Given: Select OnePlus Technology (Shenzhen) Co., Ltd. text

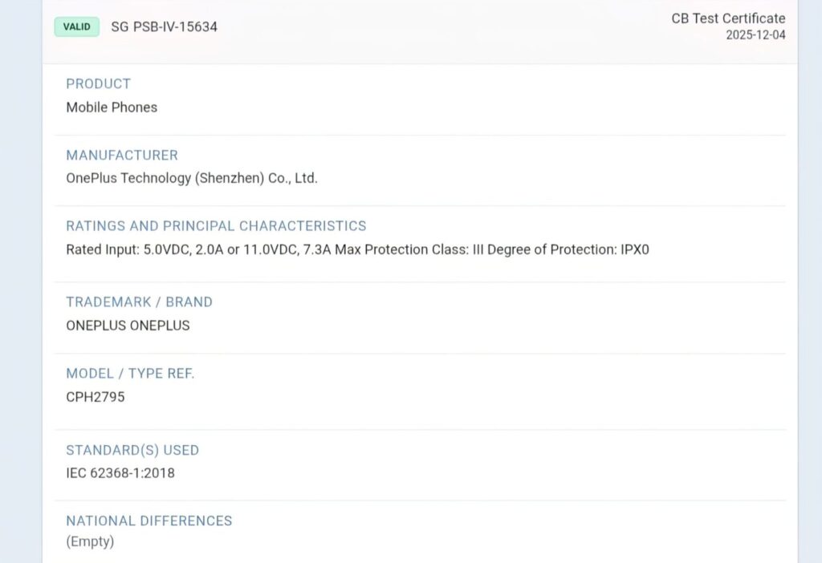Looking at the screenshot, I should click(x=192, y=178).
